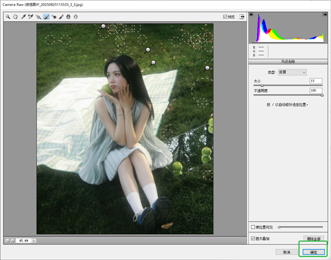331x260 pixels.
Task: Toggle the 预览 preview checkbox
Action: (225, 17)
